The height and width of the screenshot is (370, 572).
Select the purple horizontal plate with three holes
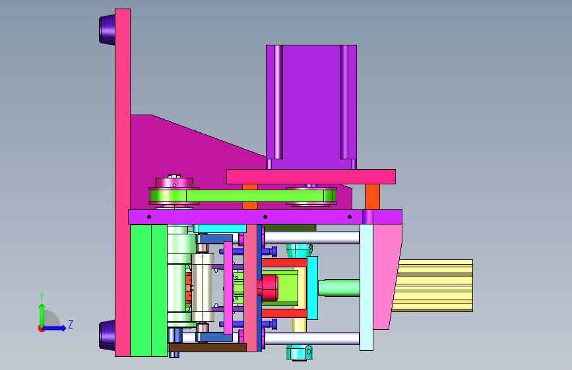265,217
